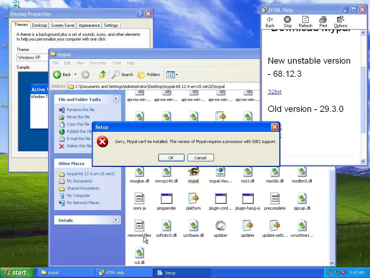Switch to Desktop tab in Display Properties
The image size is (370, 278).
click(39, 25)
